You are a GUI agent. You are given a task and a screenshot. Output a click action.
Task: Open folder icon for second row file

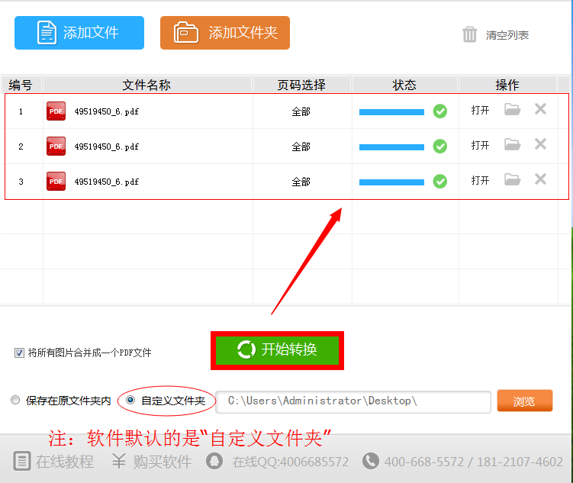tap(512, 145)
